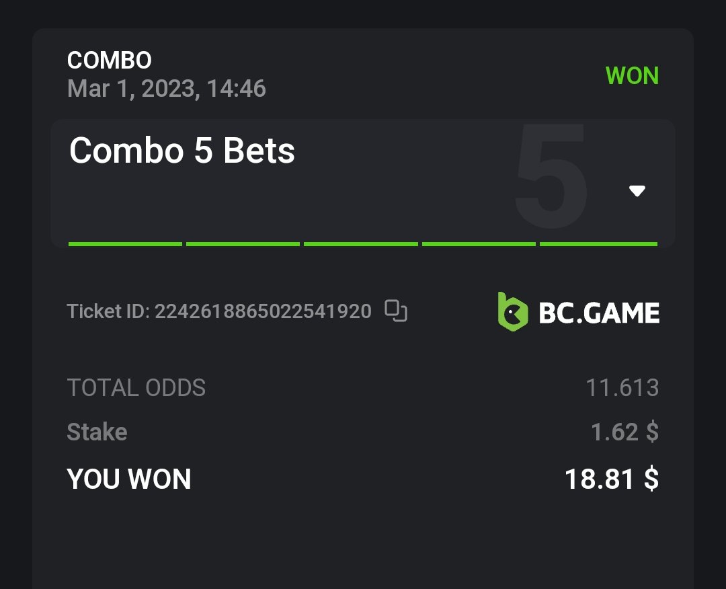Select the second green bet segment
Viewport: 726px width, 589px height.
(x=243, y=243)
